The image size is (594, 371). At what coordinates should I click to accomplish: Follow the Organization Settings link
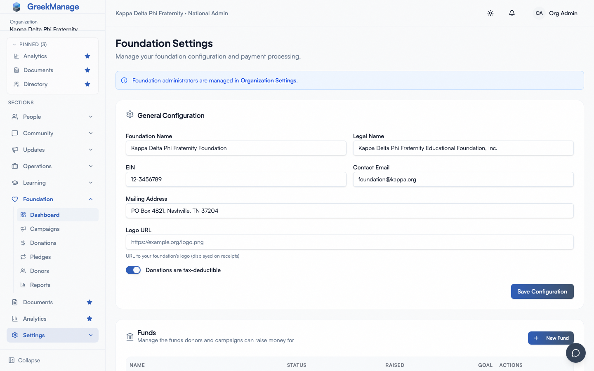click(x=269, y=80)
